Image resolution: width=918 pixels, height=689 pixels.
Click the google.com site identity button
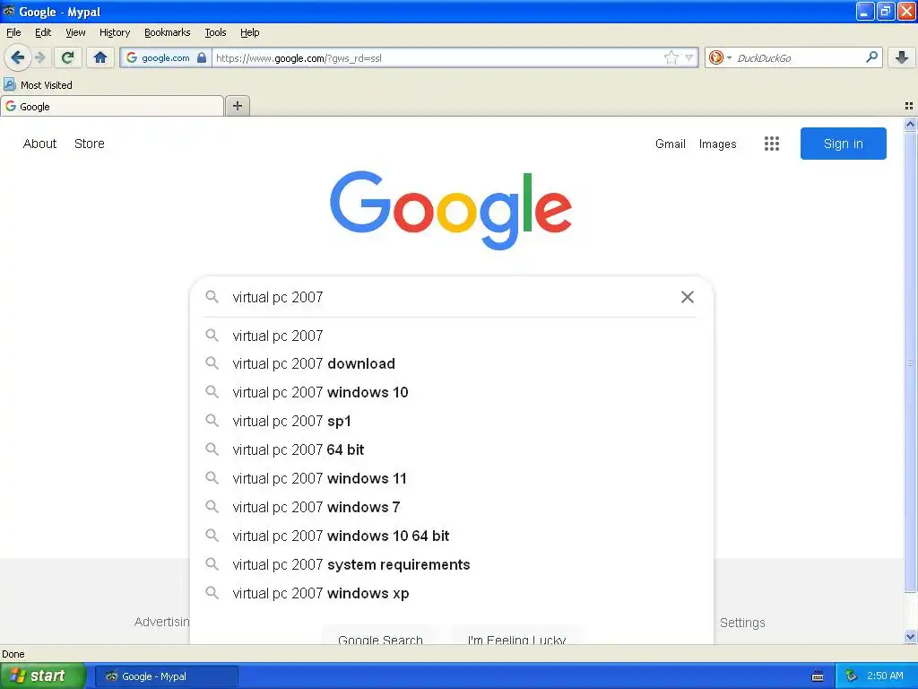(x=165, y=57)
